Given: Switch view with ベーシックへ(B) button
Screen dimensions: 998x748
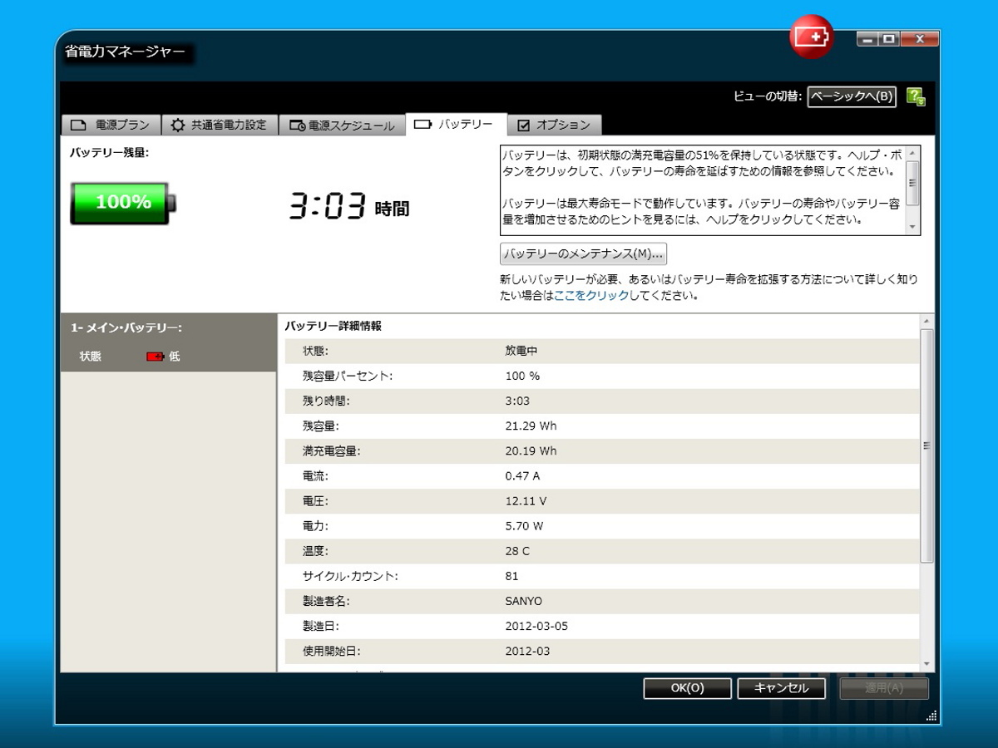Looking at the screenshot, I should click(x=852, y=97).
